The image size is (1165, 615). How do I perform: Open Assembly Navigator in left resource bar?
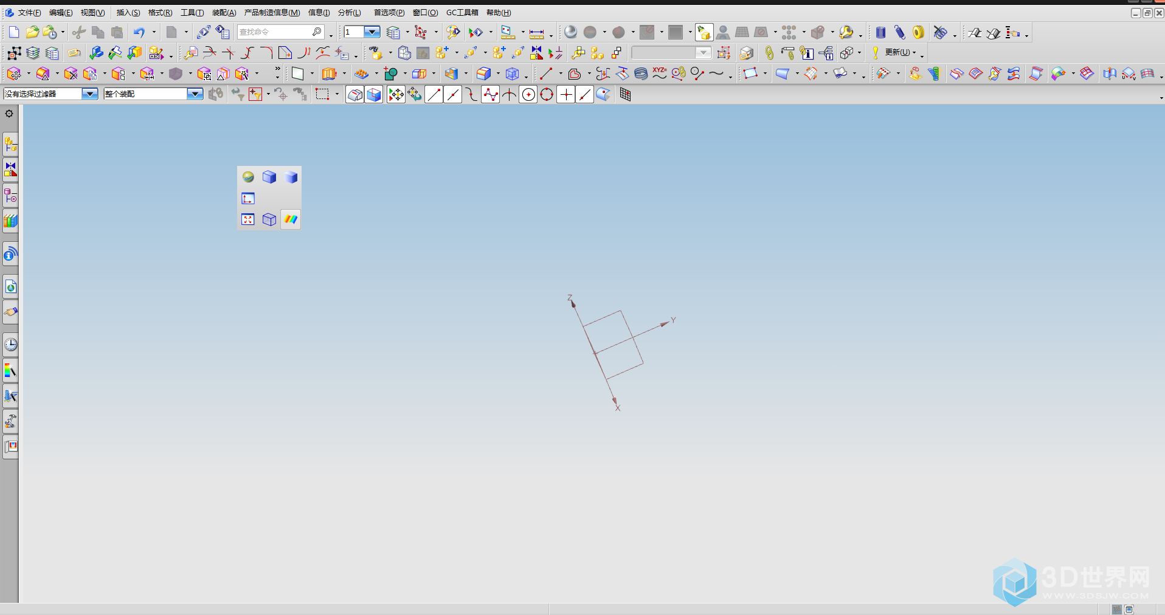tap(10, 145)
